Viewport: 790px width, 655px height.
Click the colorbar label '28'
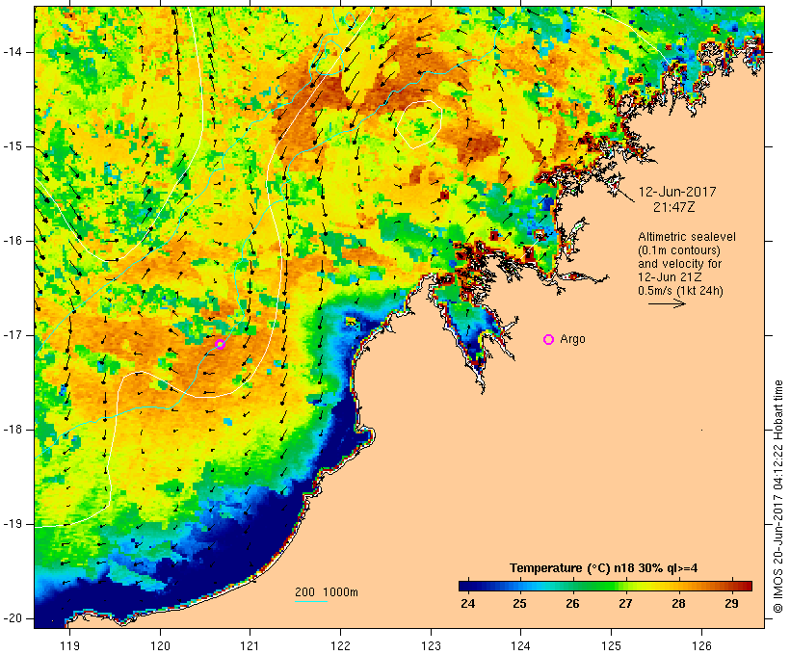(x=678, y=603)
